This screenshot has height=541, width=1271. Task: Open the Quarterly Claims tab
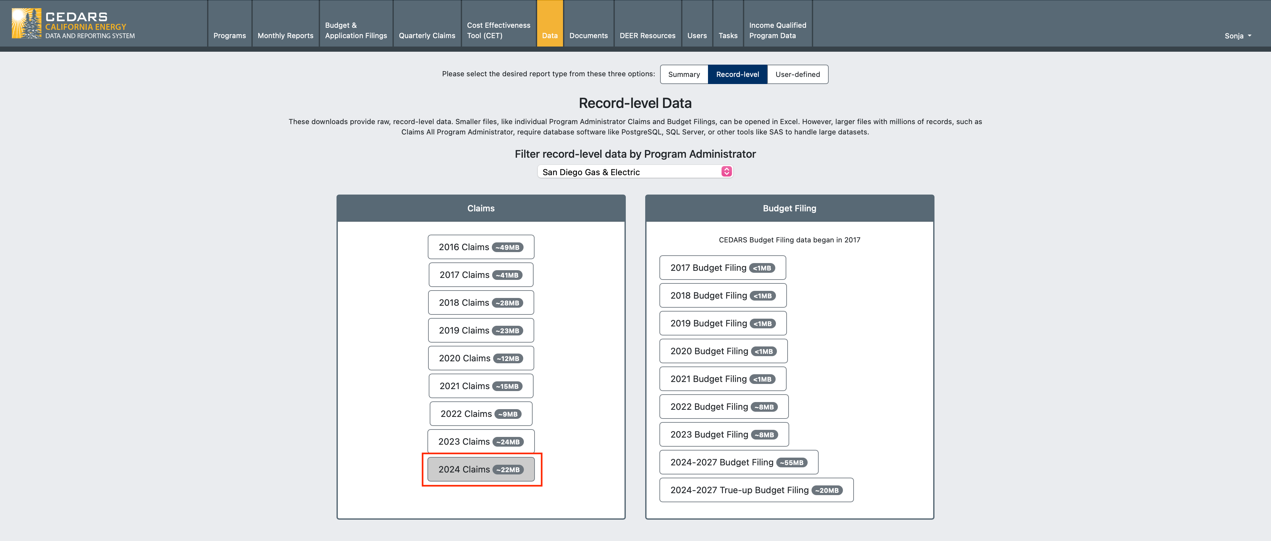pos(427,36)
